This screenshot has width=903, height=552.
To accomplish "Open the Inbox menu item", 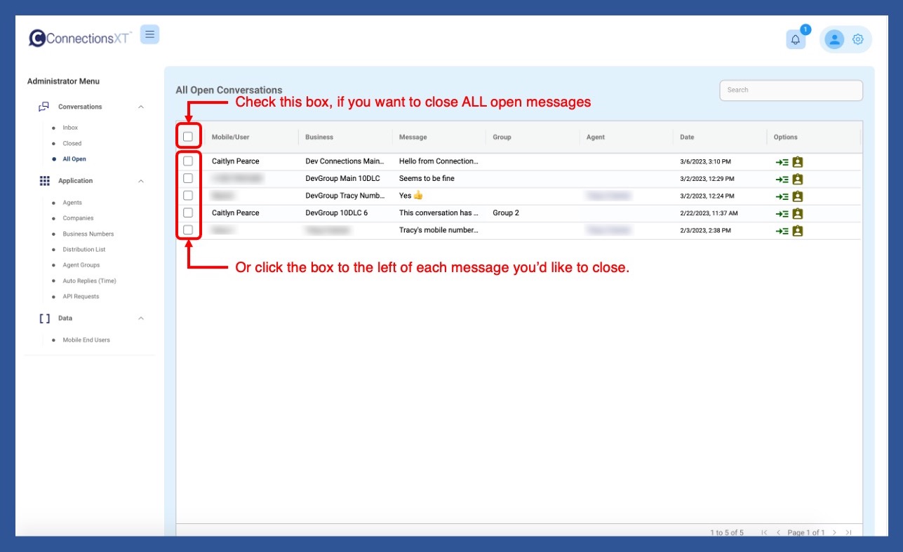I will click(70, 128).
